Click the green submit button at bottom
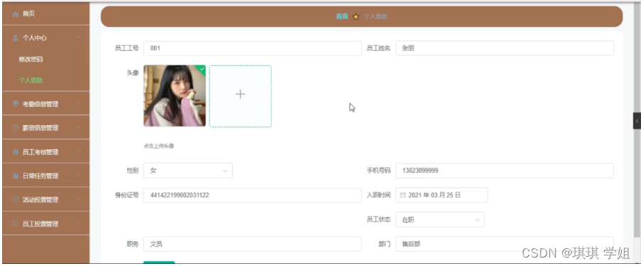641x266 pixels. [159, 262]
